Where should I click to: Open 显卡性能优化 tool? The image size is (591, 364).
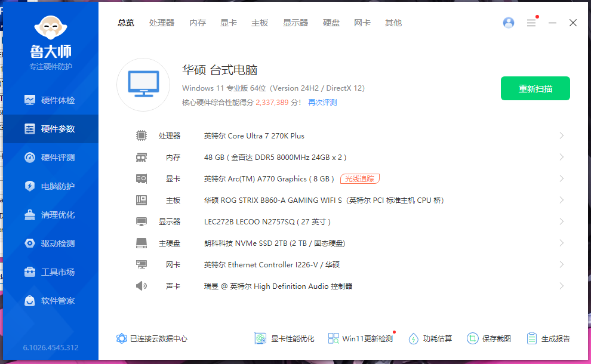284,338
